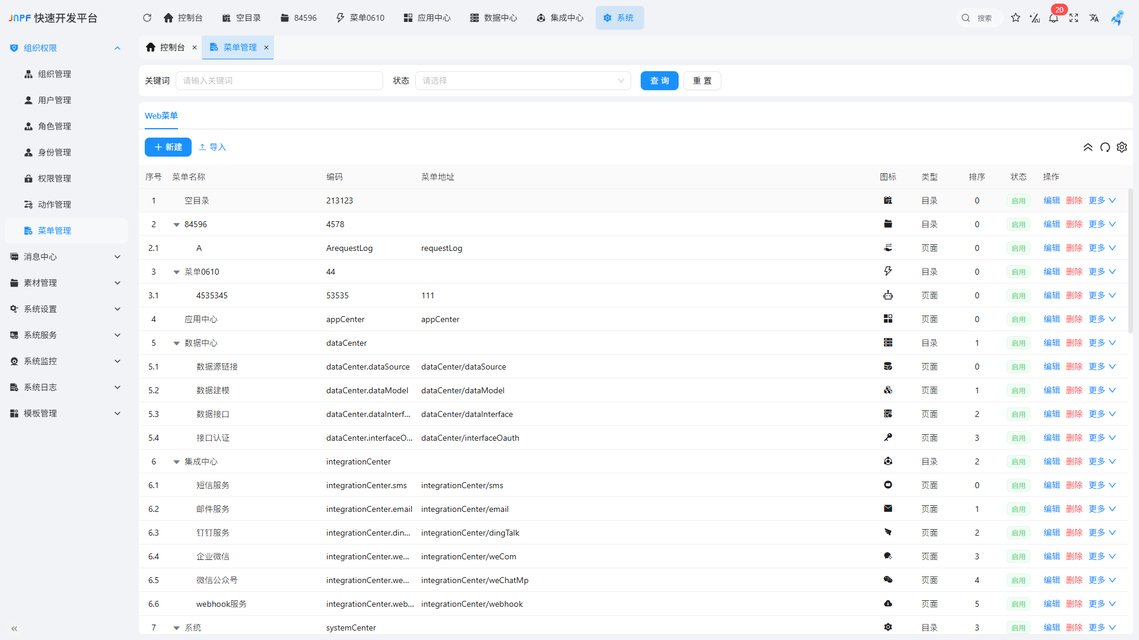Click the WeChat icon in 微信公众号 row
1139x640 pixels.
888,580
